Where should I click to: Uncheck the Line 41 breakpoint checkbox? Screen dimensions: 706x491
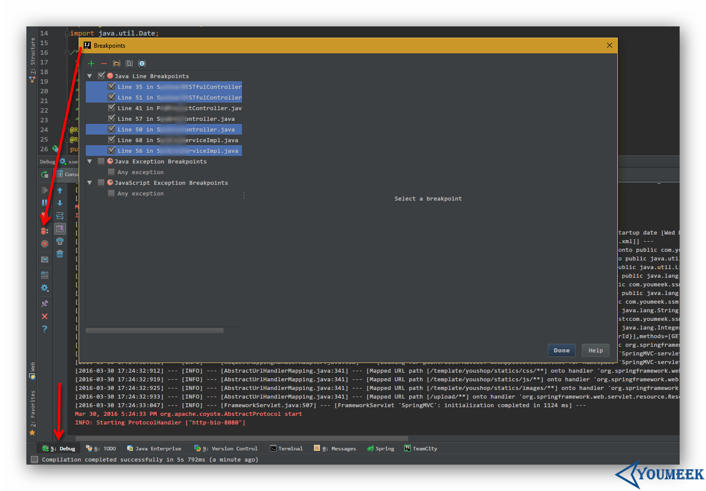(112, 108)
